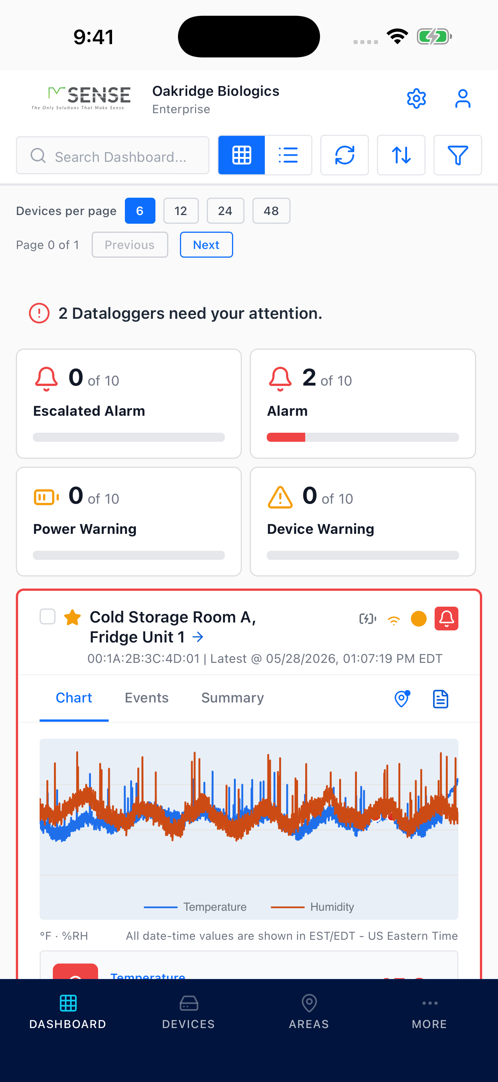498x1082 pixels.
Task: Toggle favorite star for Cold Storage Room A
Action: [x=72, y=618]
